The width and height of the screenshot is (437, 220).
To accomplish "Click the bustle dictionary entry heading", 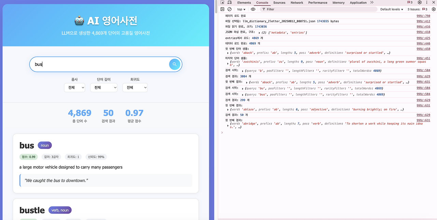I will point(32,210).
